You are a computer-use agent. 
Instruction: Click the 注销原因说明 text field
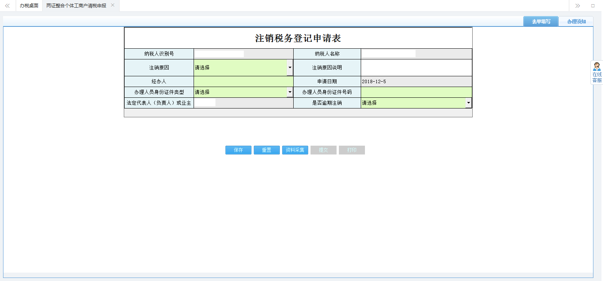416,68
